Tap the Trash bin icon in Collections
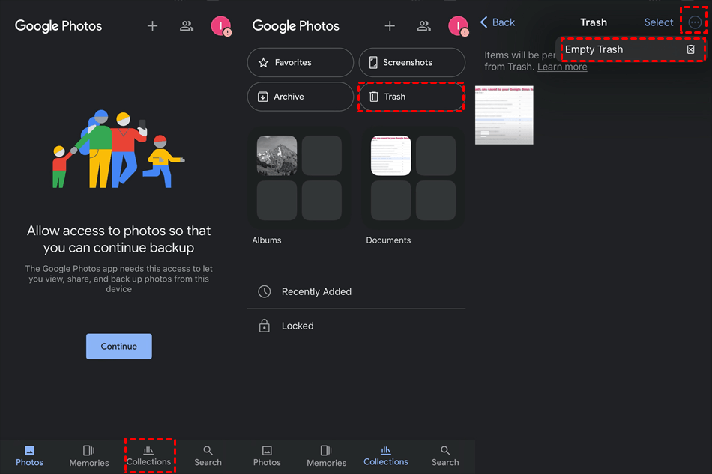The height and width of the screenshot is (474, 712). click(x=374, y=97)
